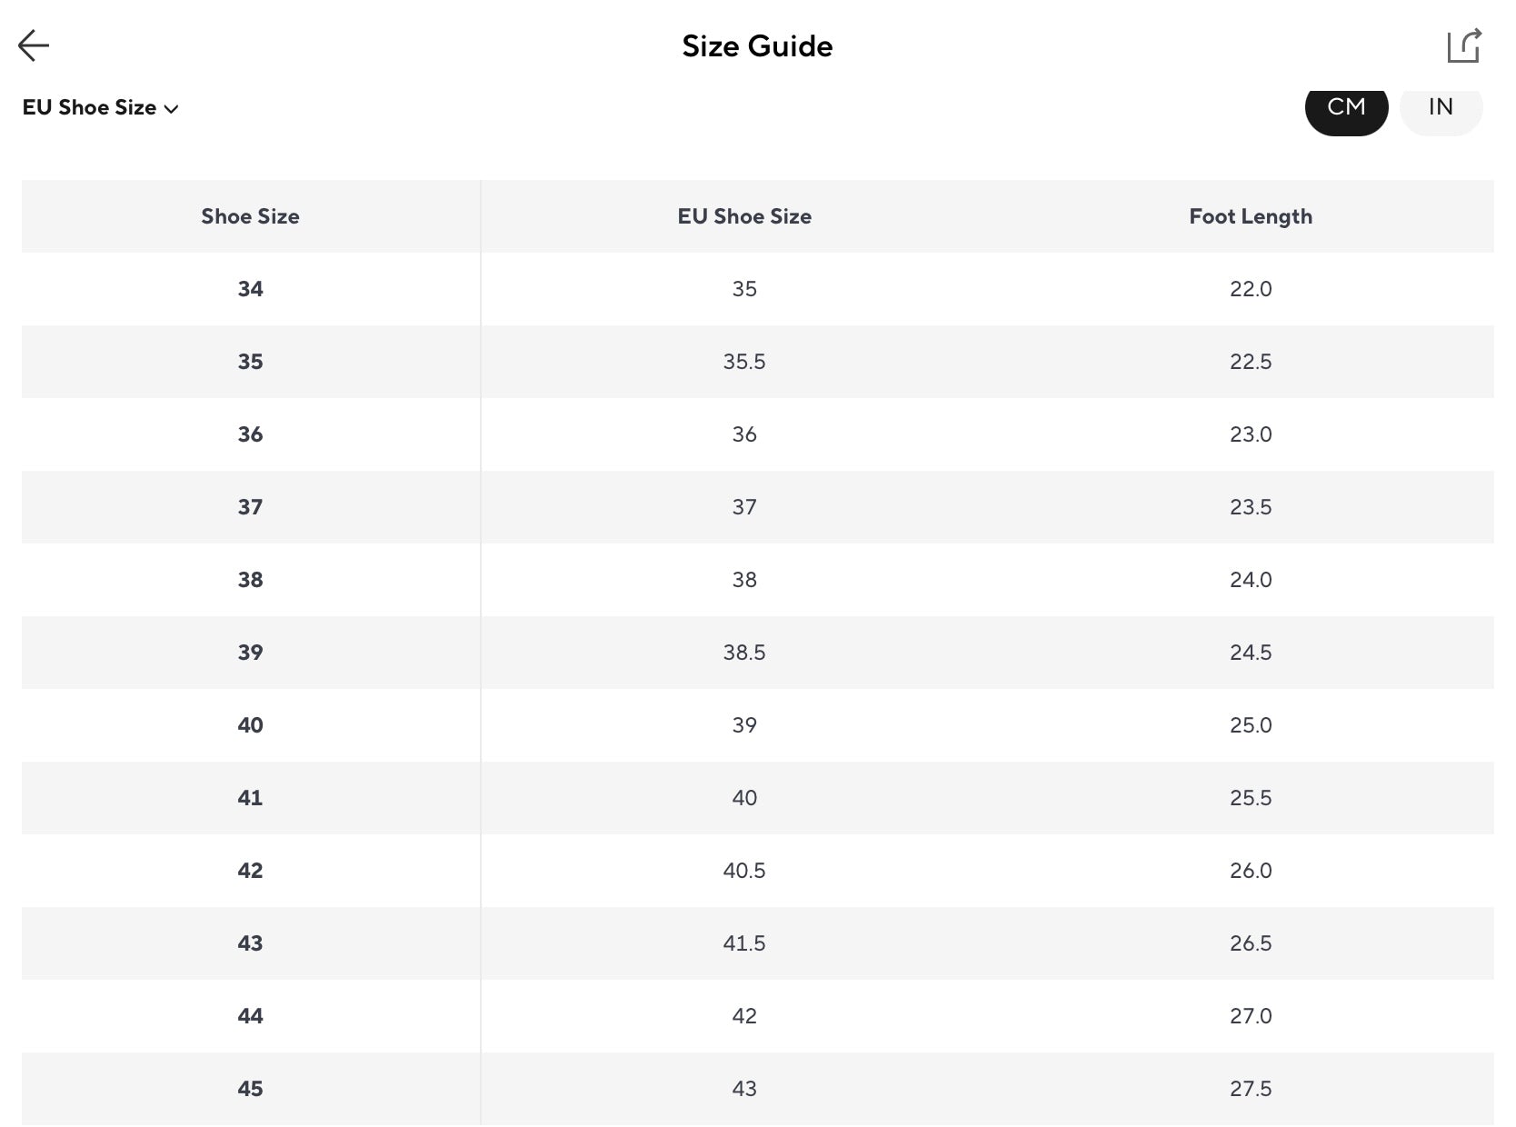This screenshot has height=1127, width=1516.
Task: Select shoe size 36 row label
Action: tap(250, 434)
